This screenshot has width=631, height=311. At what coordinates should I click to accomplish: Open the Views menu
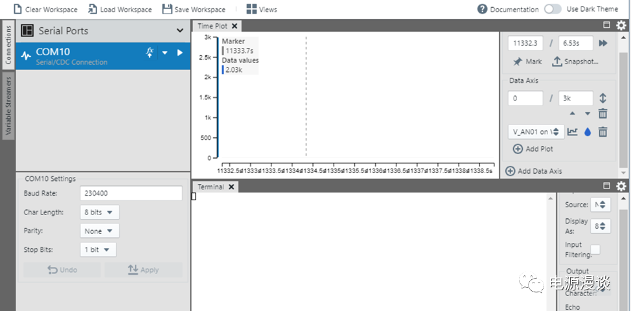tap(261, 9)
